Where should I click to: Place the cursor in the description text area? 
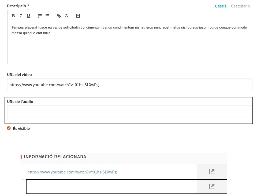(x=129, y=48)
